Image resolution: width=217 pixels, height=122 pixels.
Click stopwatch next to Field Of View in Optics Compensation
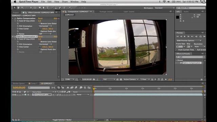pos(18,21)
